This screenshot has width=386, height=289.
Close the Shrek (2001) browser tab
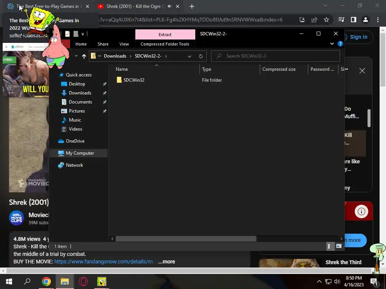[x=178, y=6]
